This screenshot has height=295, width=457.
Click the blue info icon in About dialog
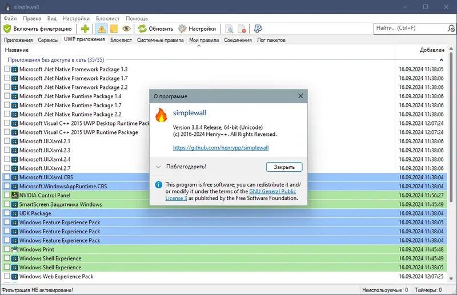(x=159, y=185)
